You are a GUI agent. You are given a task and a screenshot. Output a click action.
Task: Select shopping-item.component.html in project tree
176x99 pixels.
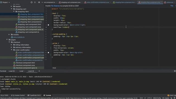pyautogui.click(x=32, y=14)
